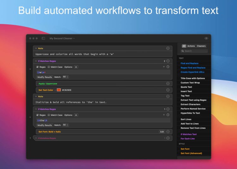The image size is (237, 169).
Task: Click the plus icon in first regex block
Action: 164,67
